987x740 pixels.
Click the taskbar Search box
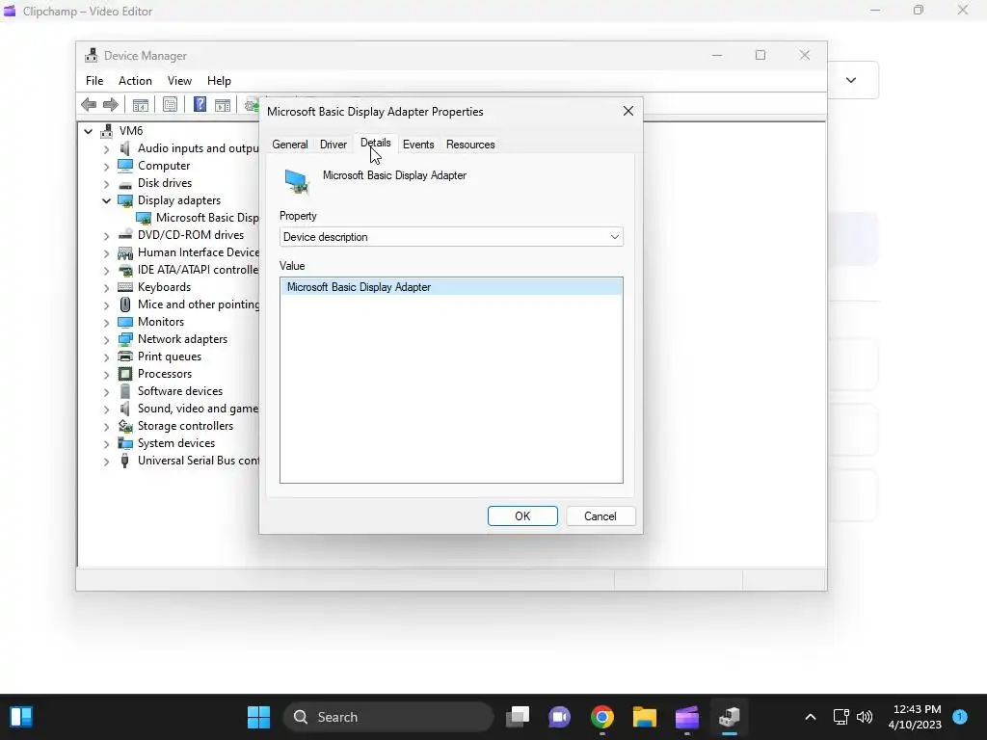click(388, 717)
